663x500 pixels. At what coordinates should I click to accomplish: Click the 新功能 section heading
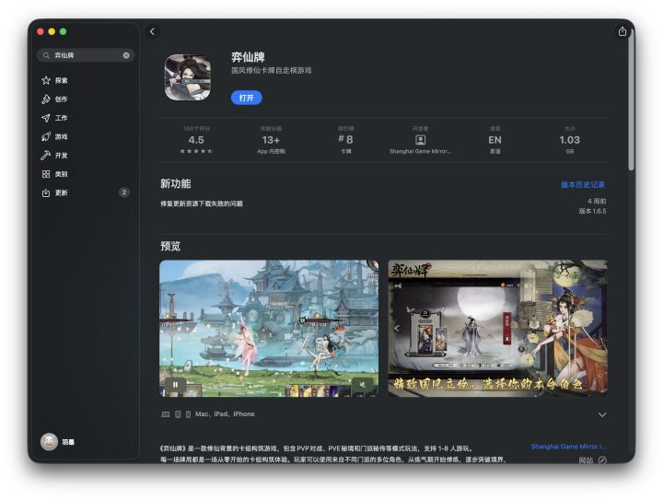click(175, 184)
